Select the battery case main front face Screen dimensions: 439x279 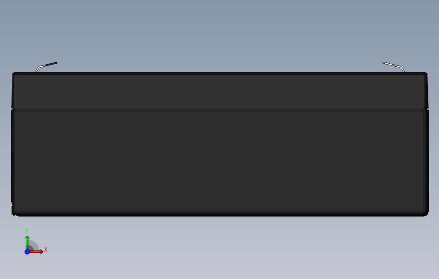click(220, 160)
